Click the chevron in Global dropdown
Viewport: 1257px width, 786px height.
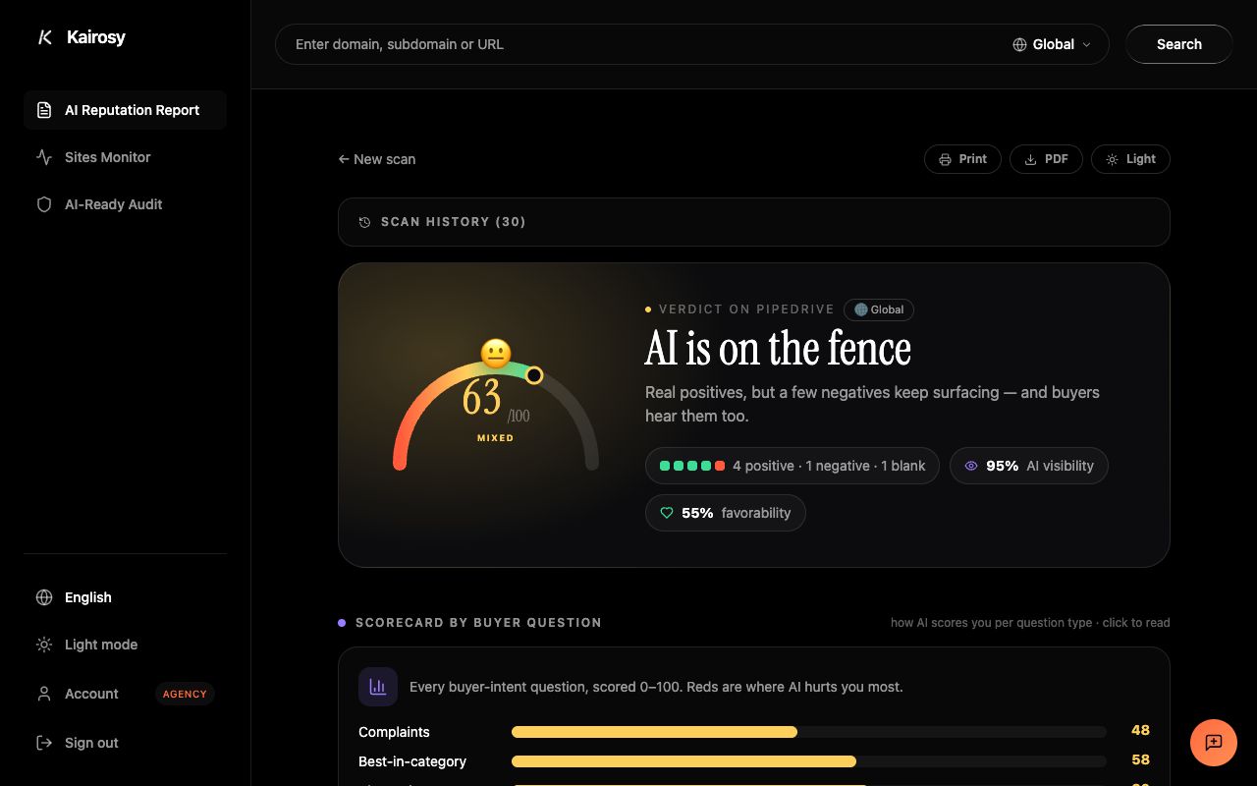click(1086, 44)
